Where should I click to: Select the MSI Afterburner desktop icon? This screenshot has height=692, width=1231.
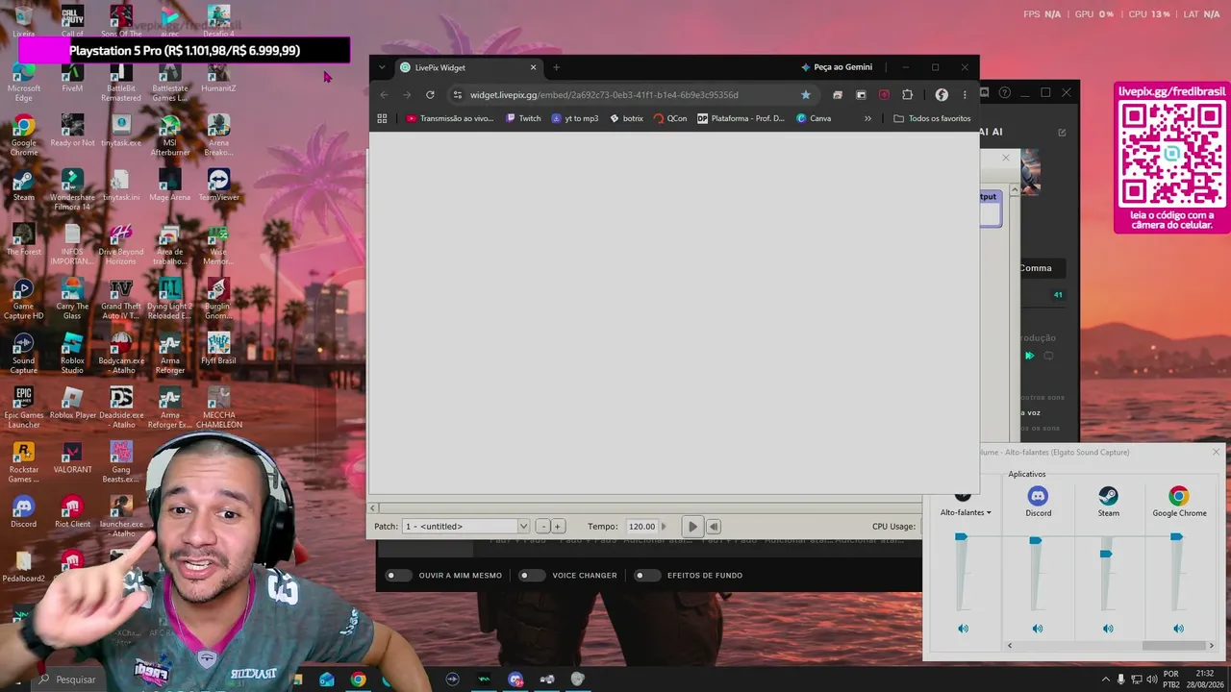point(170,136)
